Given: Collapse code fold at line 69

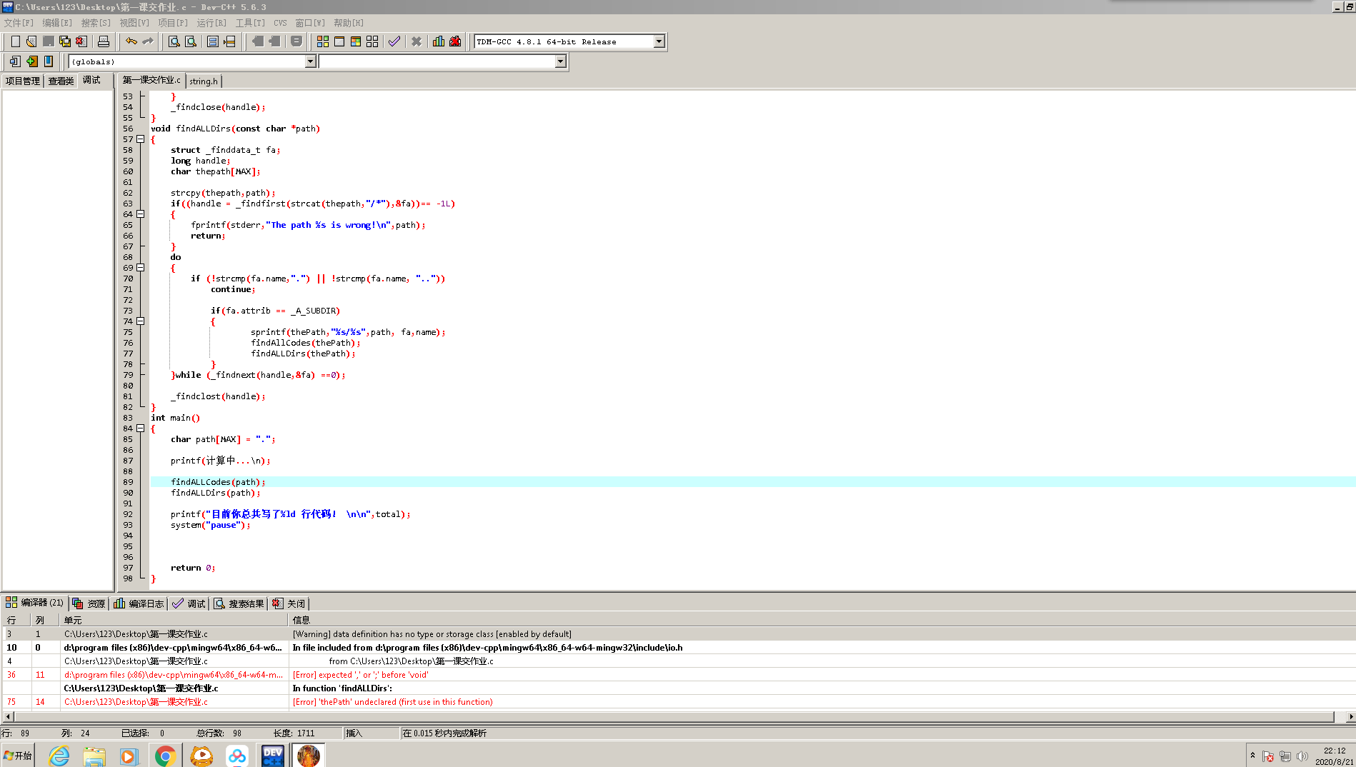Looking at the screenshot, I should click(141, 268).
